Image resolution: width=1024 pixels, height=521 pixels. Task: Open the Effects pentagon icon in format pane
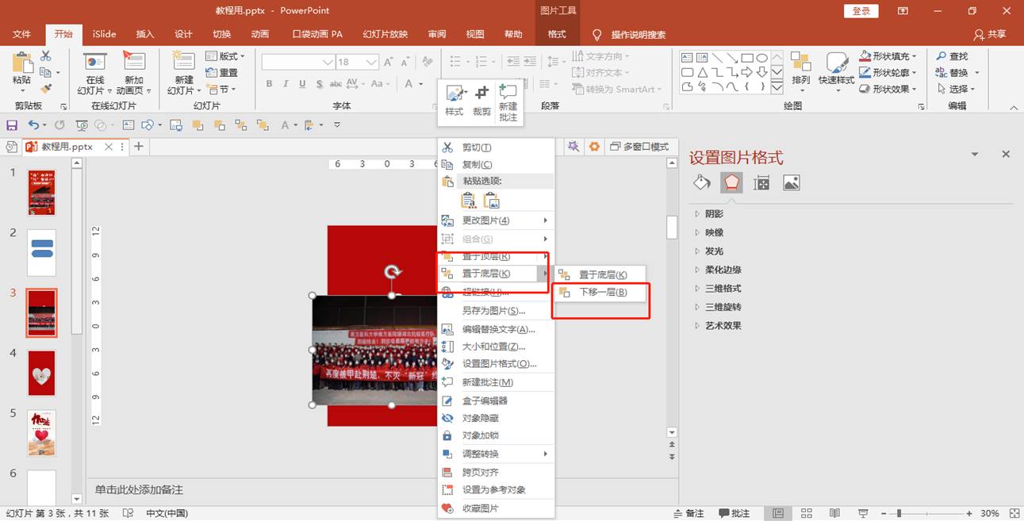click(x=731, y=183)
